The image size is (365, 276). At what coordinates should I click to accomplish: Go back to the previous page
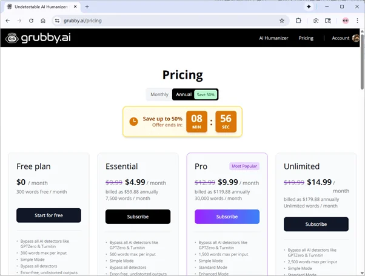click(x=7, y=21)
